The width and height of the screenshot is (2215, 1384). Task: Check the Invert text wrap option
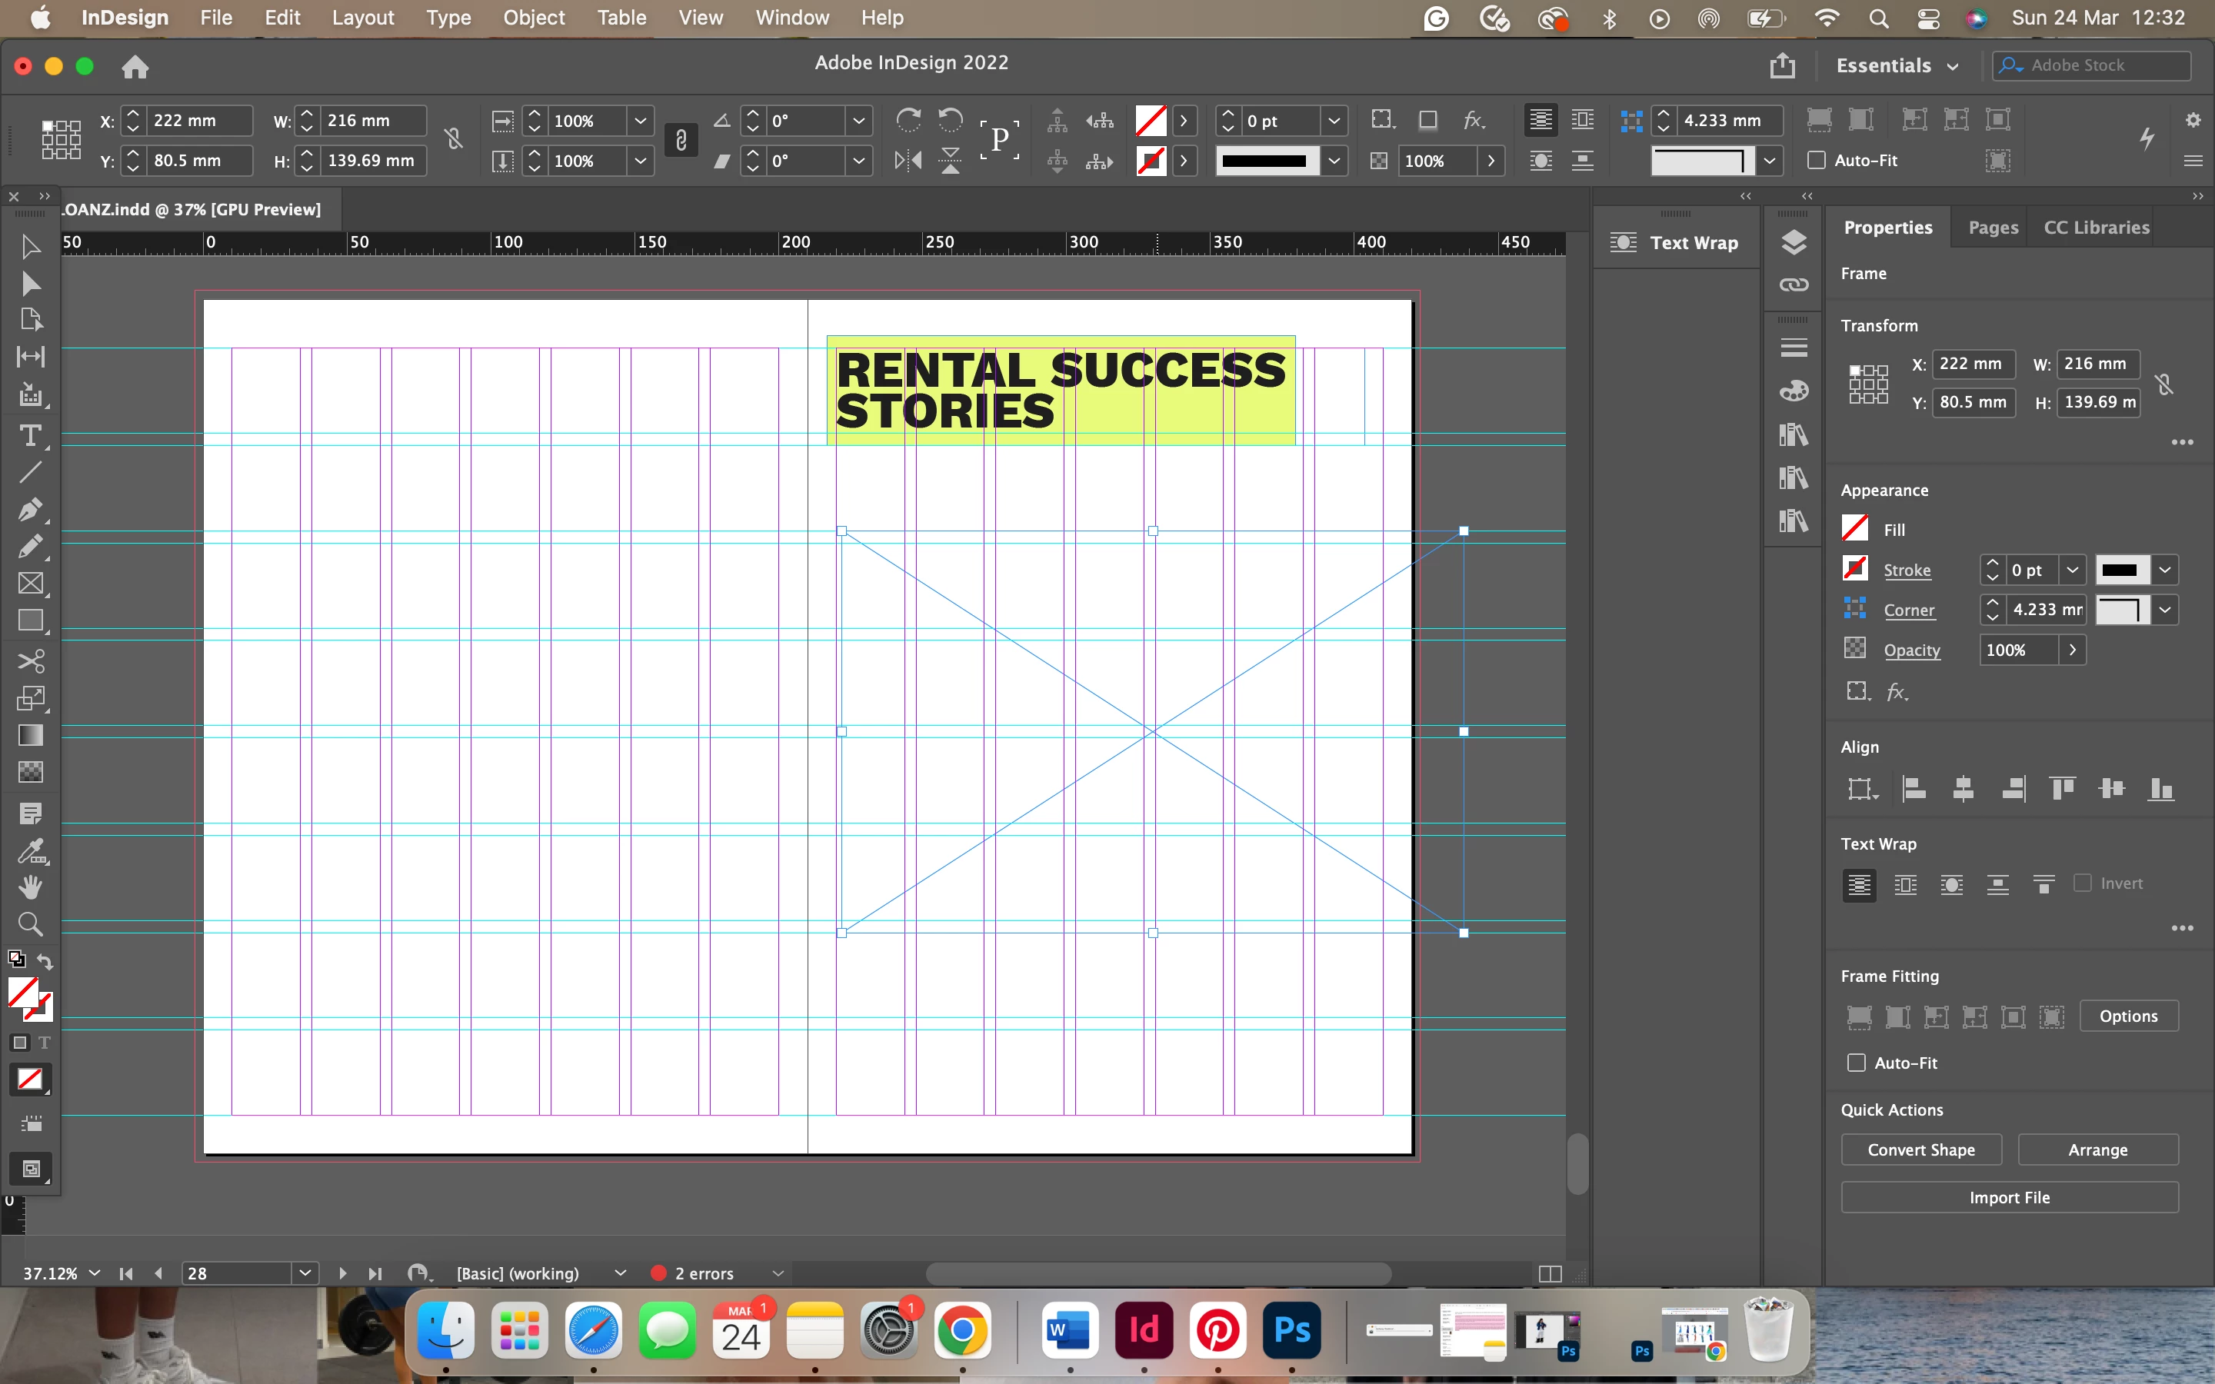[x=2082, y=883]
